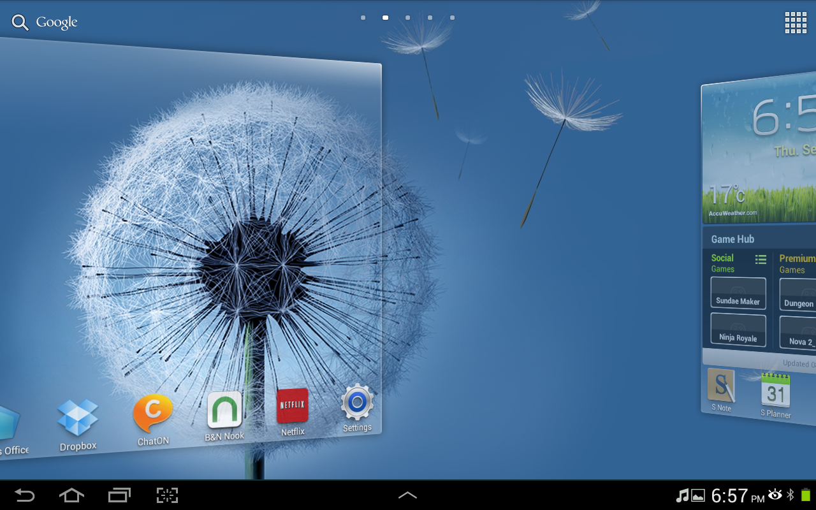
Task: Open the Sundae Maker game tile
Action: pyautogui.click(x=738, y=293)
